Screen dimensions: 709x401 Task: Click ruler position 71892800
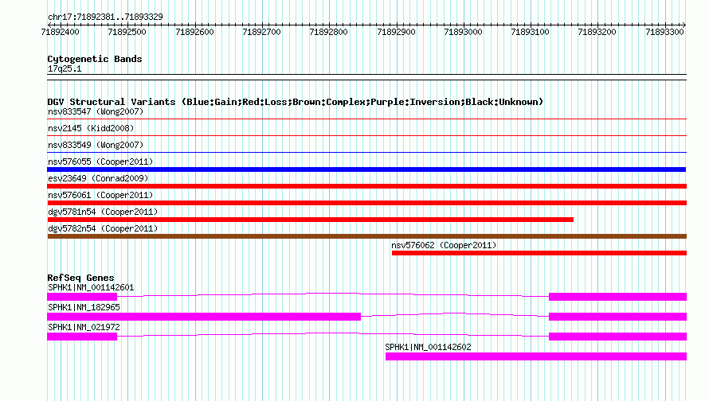coord(329,32)
